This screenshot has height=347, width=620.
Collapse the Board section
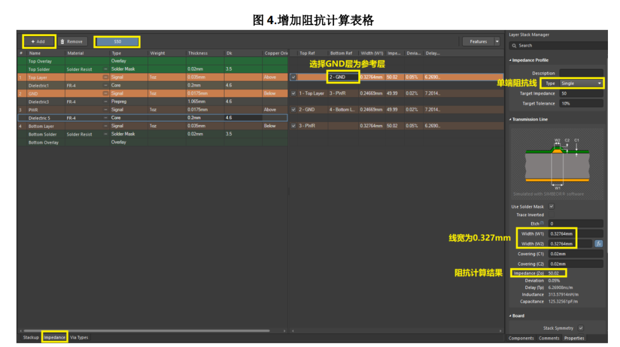pos(510,316)
